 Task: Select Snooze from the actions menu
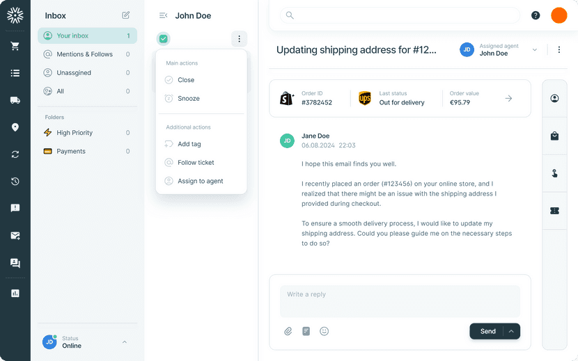(x=188, y=99)
